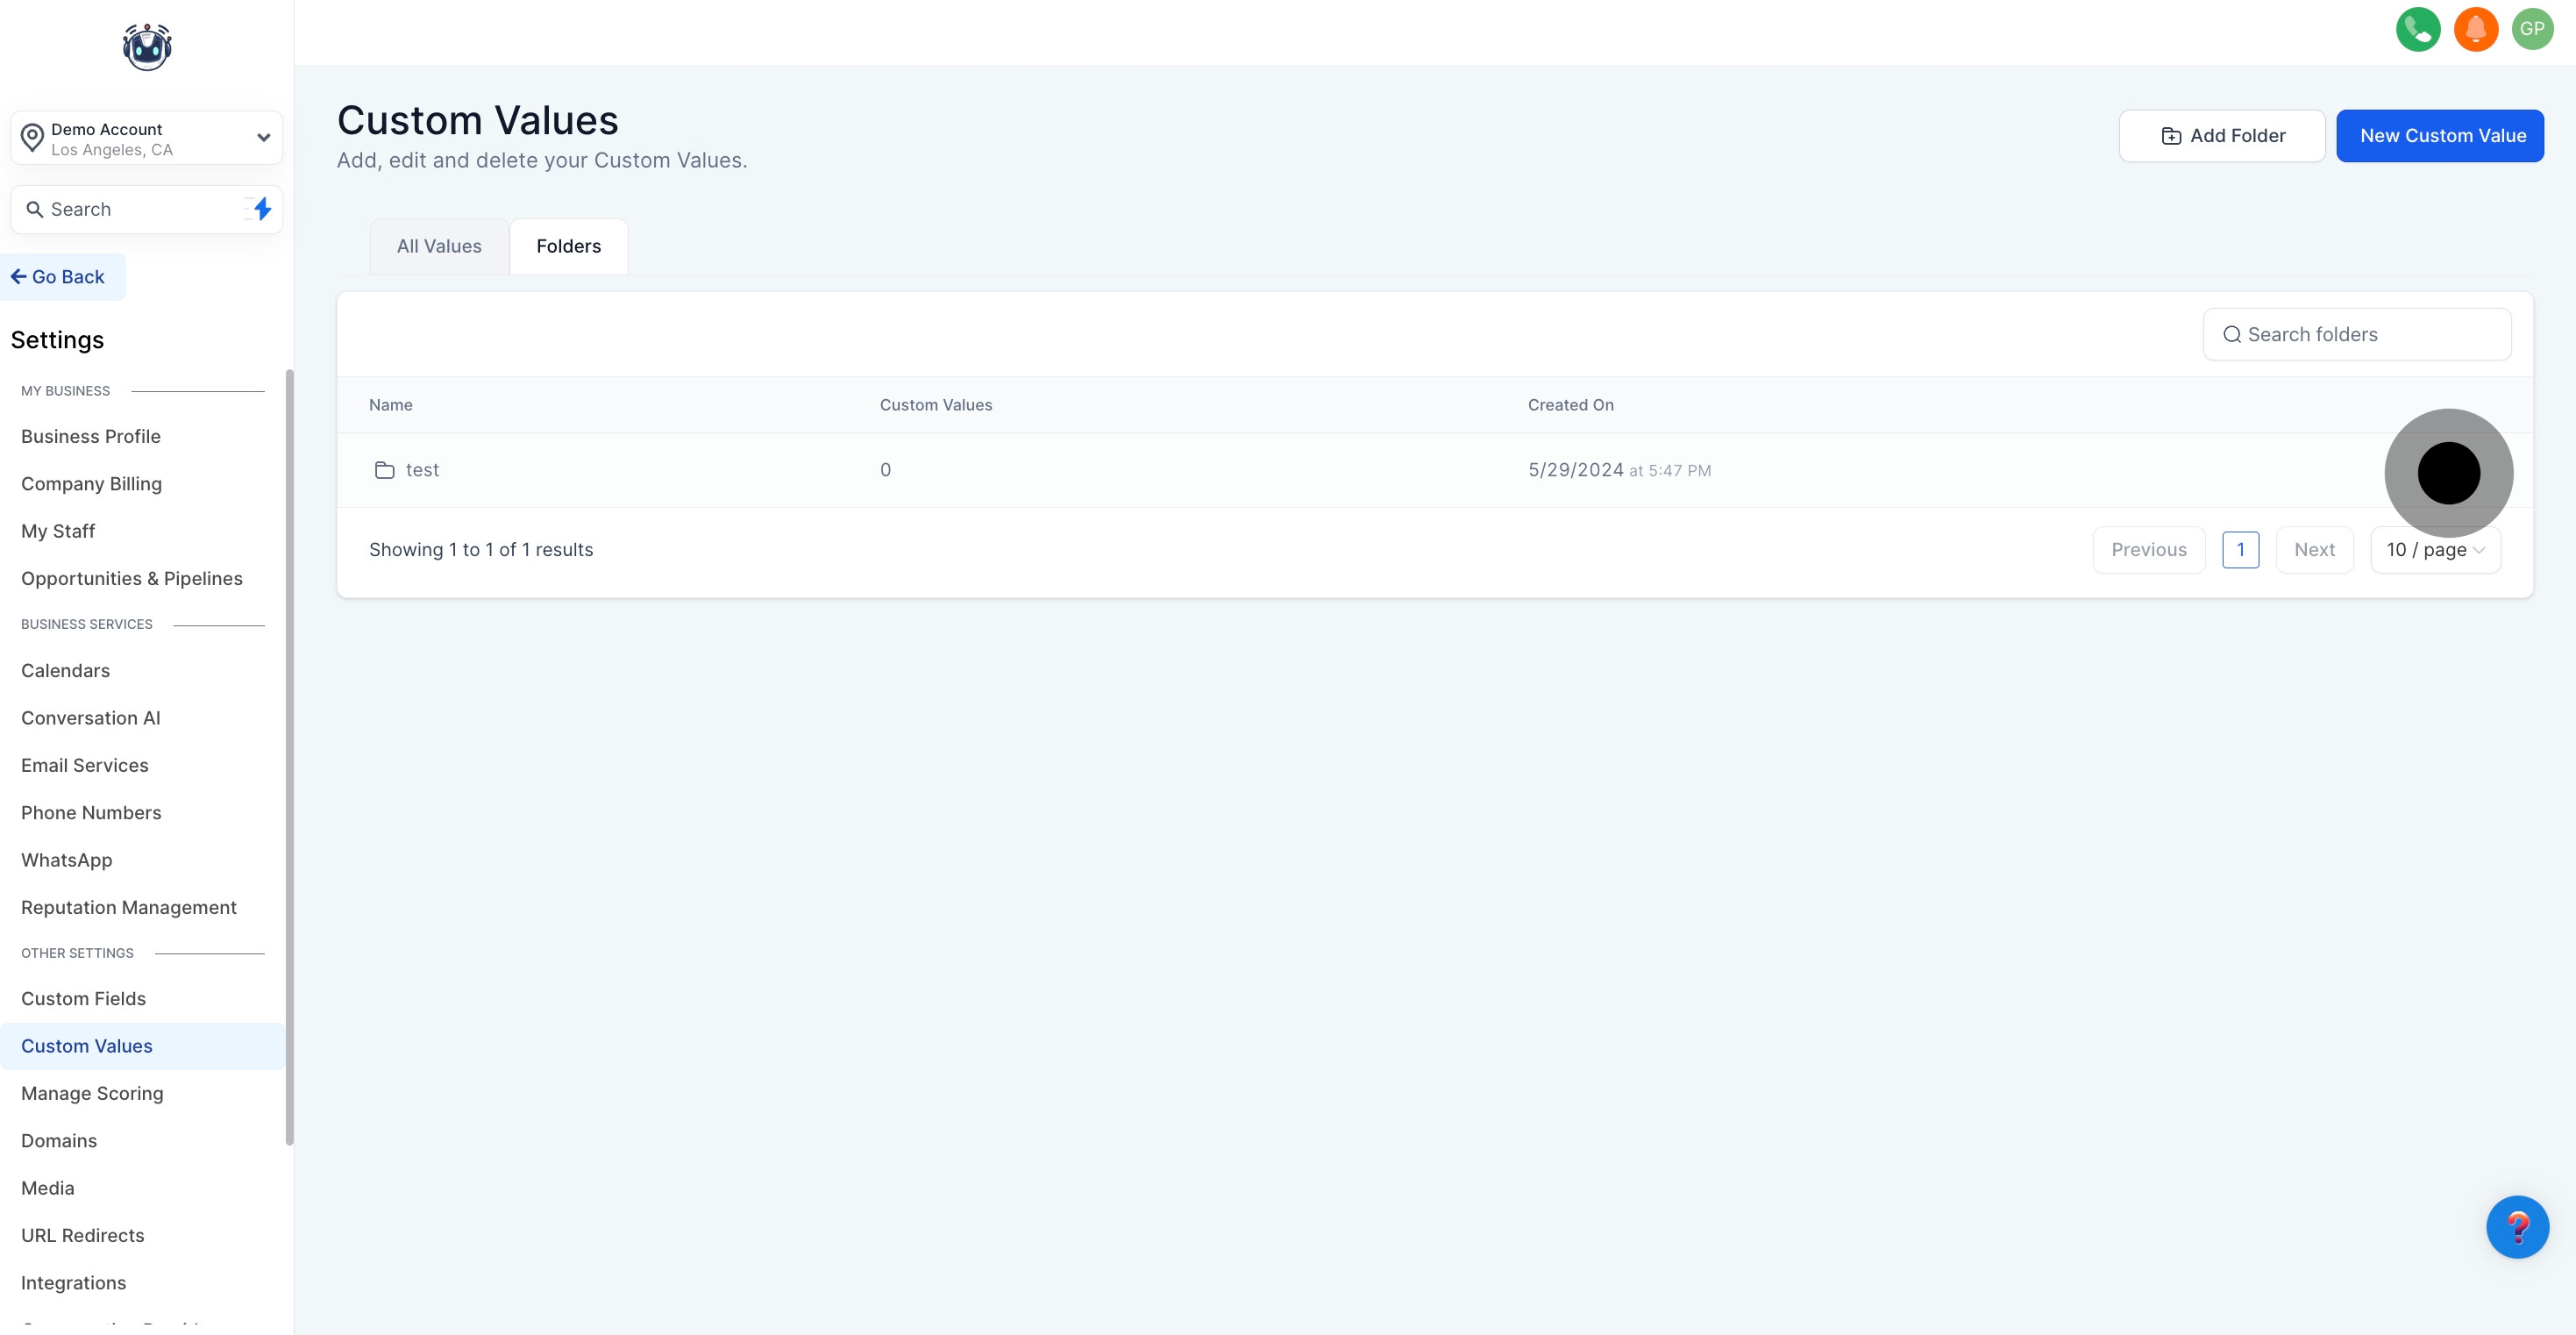Click the New Custom Value button
Image resolution: width=2576 pixels, height=1335 pixels.
tap(2439, 136)
